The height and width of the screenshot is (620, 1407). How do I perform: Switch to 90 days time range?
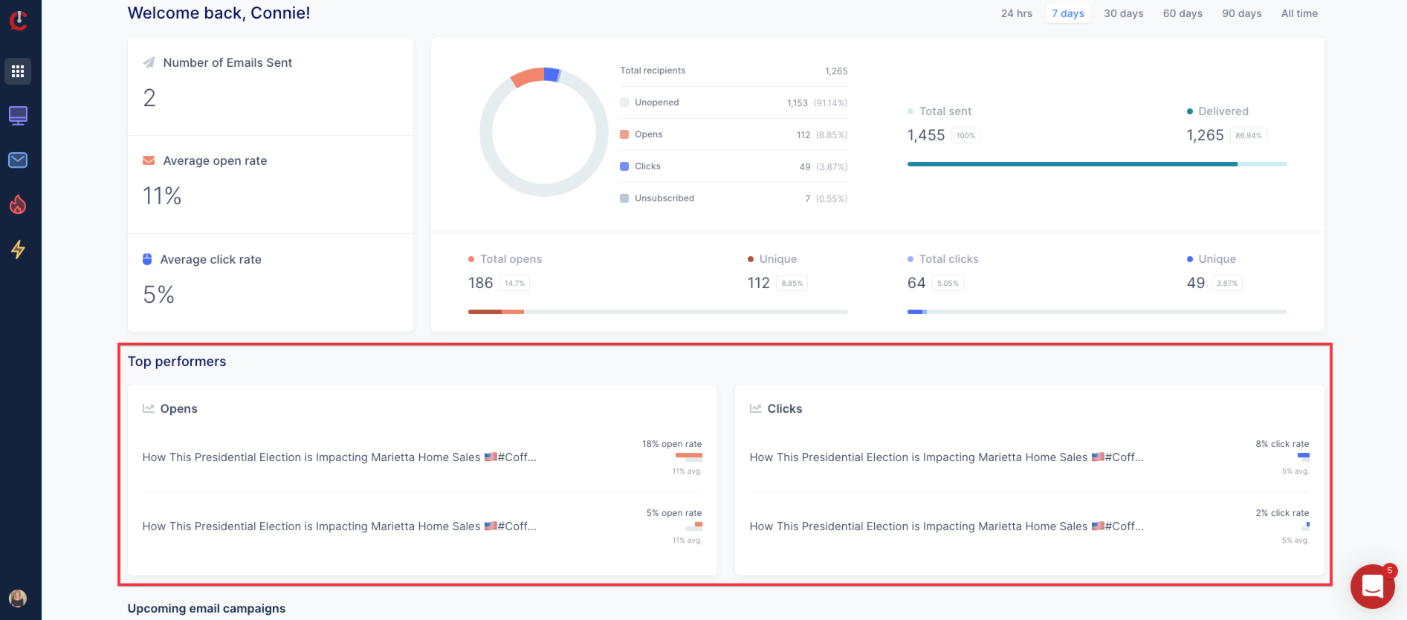(x=1241, y=13)
